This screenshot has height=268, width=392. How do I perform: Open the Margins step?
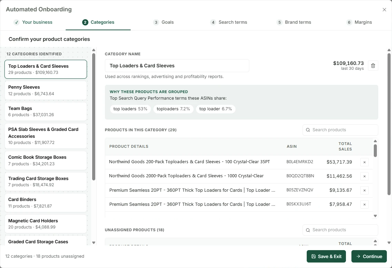tap(359, 22)
